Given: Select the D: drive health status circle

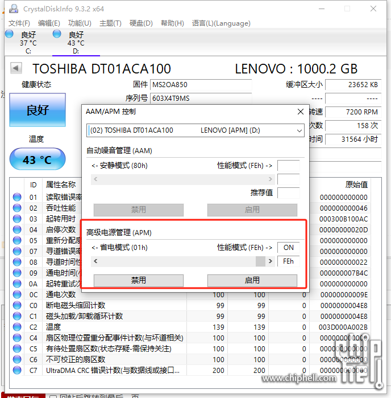Looking at the screenshot, I should (57, 34).
